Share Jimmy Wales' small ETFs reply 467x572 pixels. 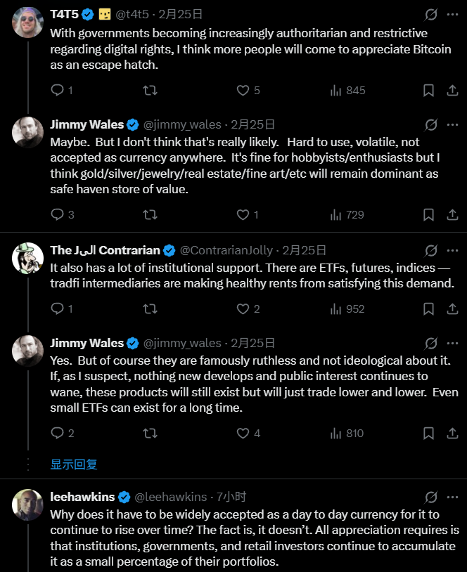pyautogui.click(x=451, y=433)
